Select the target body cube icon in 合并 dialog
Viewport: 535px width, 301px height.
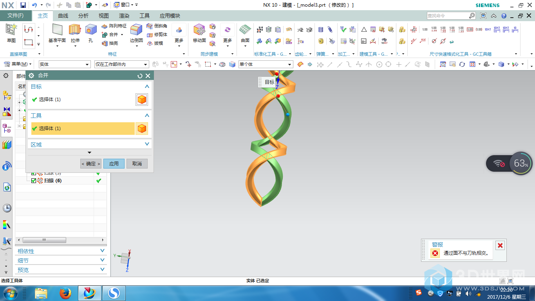[142, 100]
